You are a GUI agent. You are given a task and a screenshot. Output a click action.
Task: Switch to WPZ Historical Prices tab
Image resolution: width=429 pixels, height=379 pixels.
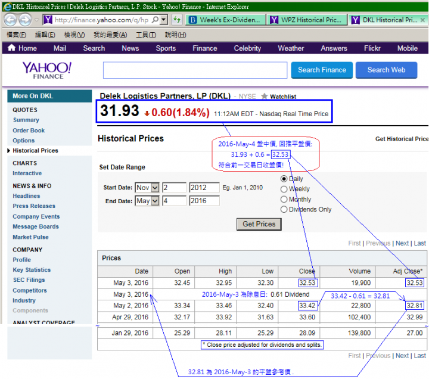click(x=307, y=20)
